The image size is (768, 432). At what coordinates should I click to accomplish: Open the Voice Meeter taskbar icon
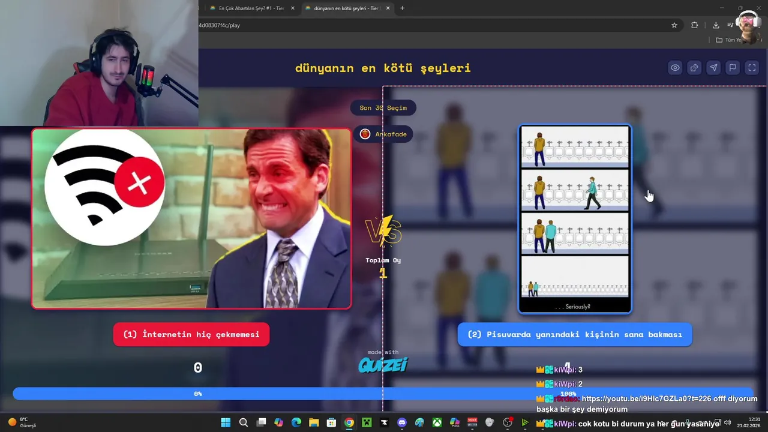(x=472, y=422)
